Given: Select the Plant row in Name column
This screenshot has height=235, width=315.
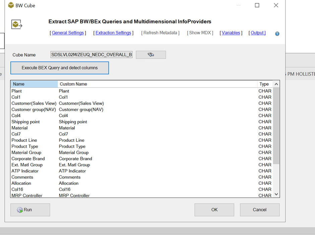Looking at the screenshot, I should 17,91.
